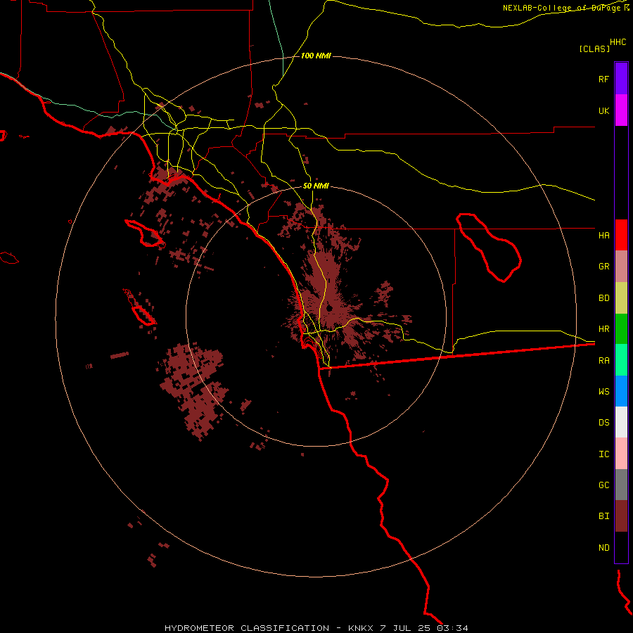Click the radar site center black dot
The width and height of the screenshot is (633, 633).
pos(329,309)
